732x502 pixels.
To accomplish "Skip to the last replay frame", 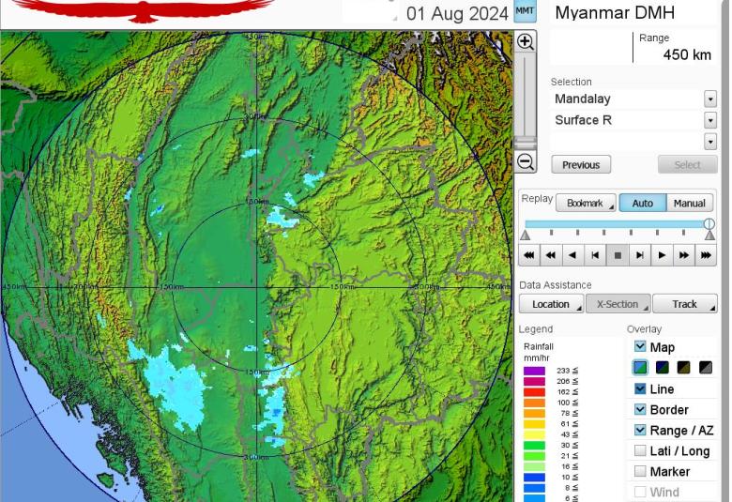I will coord(706,254).
